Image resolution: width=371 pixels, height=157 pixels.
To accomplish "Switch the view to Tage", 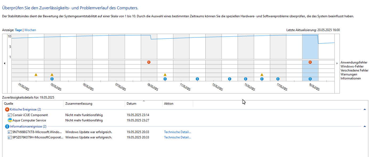I will click(x=18, y=30).
